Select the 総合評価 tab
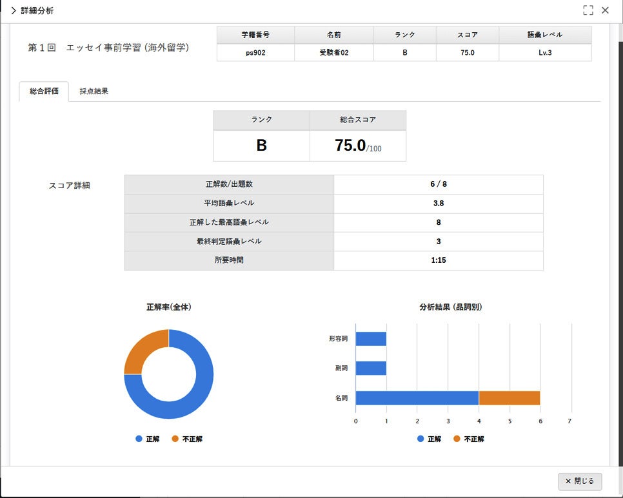 click(44, 91)
